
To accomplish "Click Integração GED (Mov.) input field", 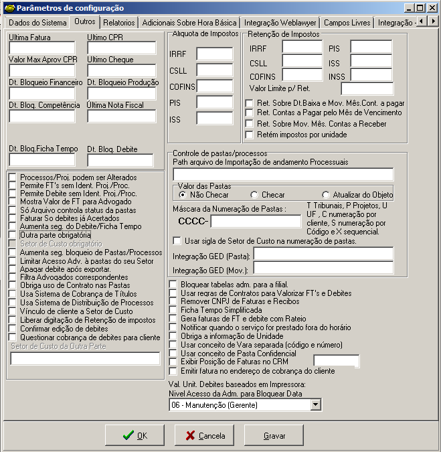I will click(323, 267).
